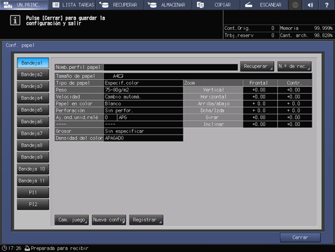The width and height of the screenshot is (335, 252).
Task: Open the Recuperar profile menu
Action: (x=257, y=66)
